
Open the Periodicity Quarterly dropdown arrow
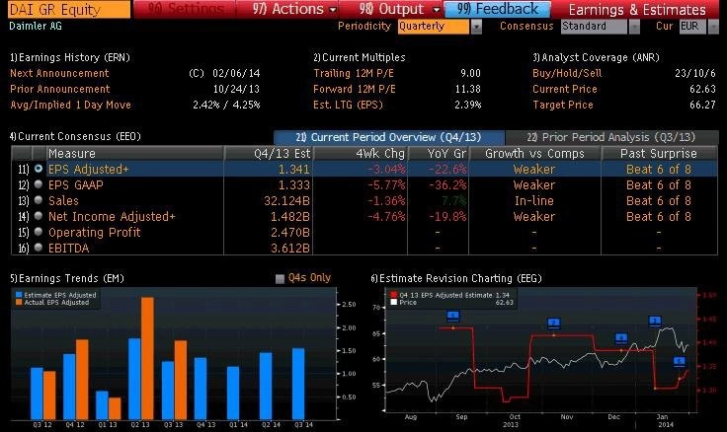(x=476, y=27)
